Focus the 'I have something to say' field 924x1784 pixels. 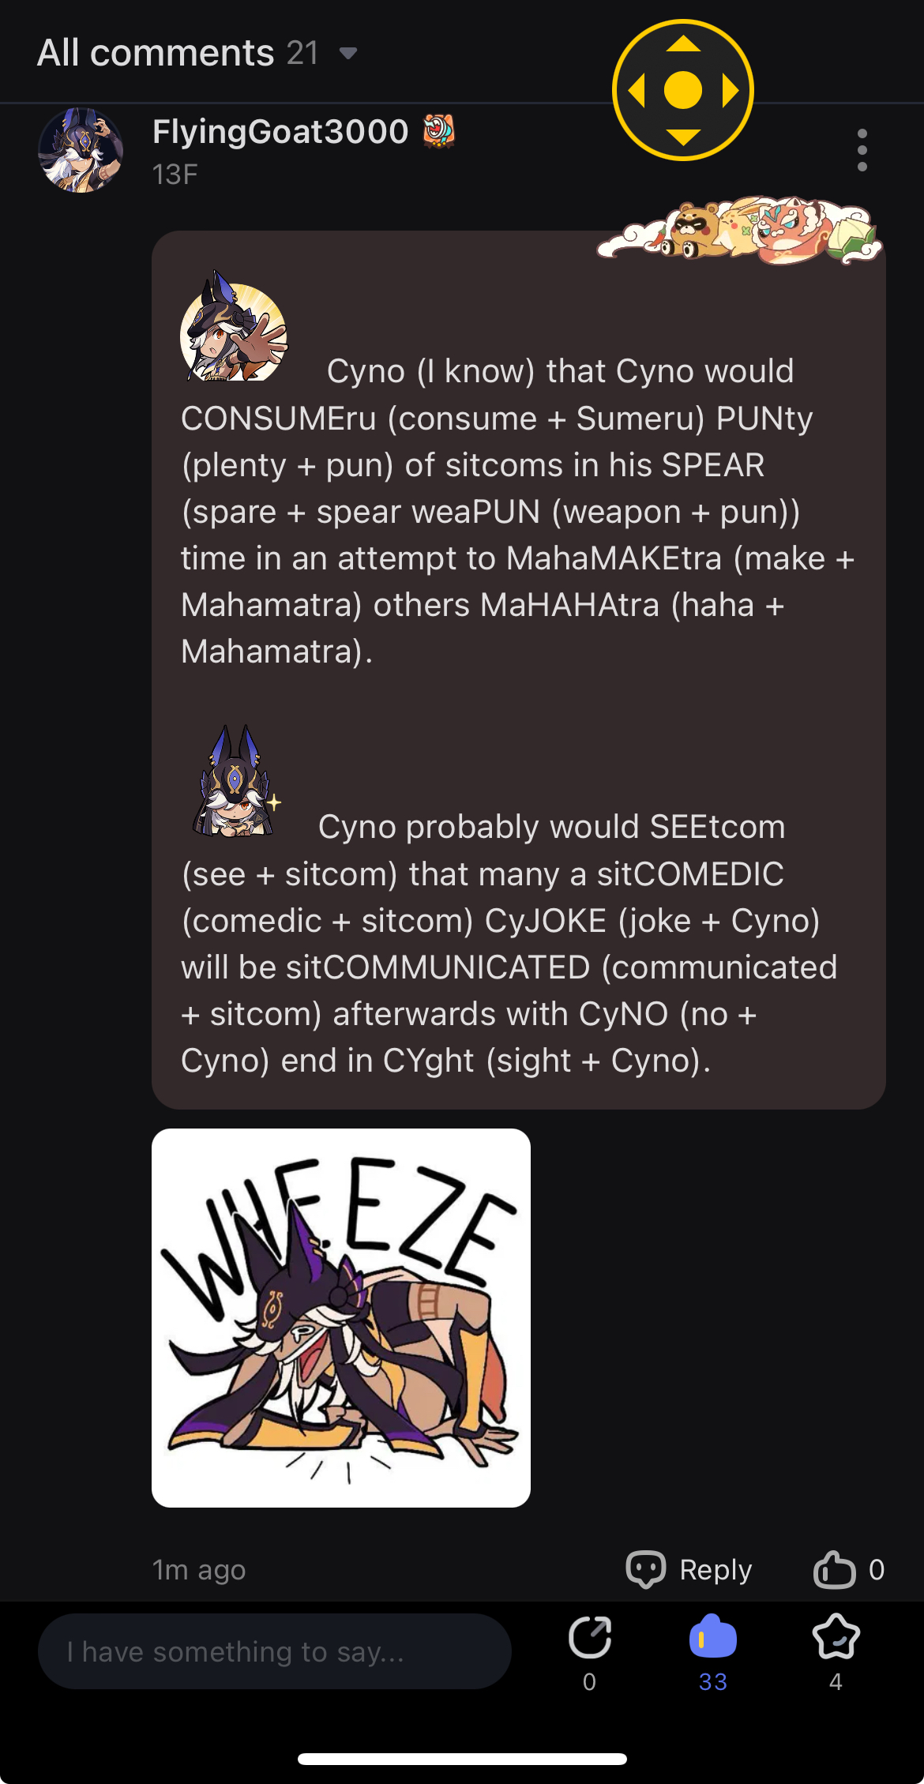[x=274, y=1651]
